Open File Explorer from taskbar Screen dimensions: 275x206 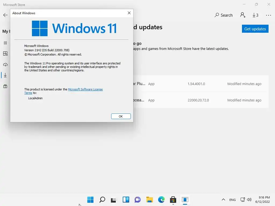coord(149,200)
